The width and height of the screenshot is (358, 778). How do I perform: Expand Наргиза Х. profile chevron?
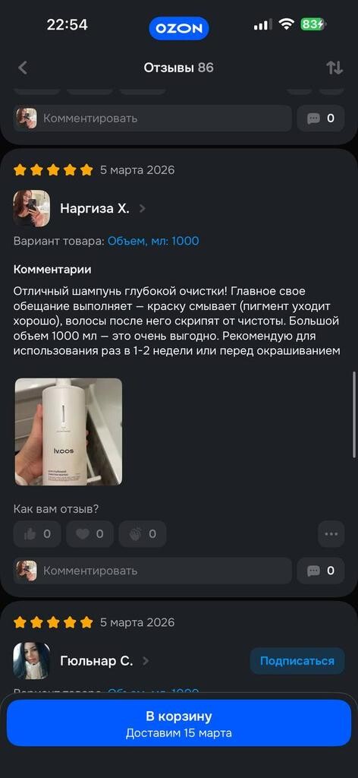(x=143, y=209)
